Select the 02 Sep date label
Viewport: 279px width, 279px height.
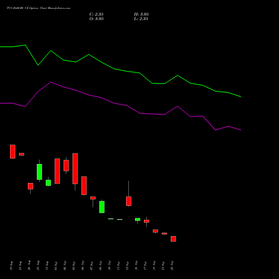(65, 266)
